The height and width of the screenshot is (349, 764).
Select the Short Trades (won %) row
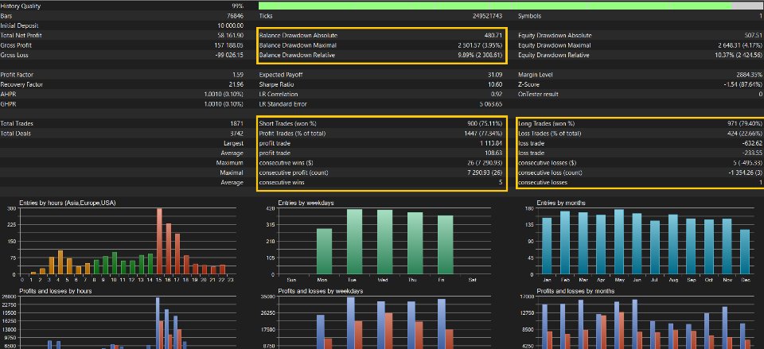pos(383,124)
